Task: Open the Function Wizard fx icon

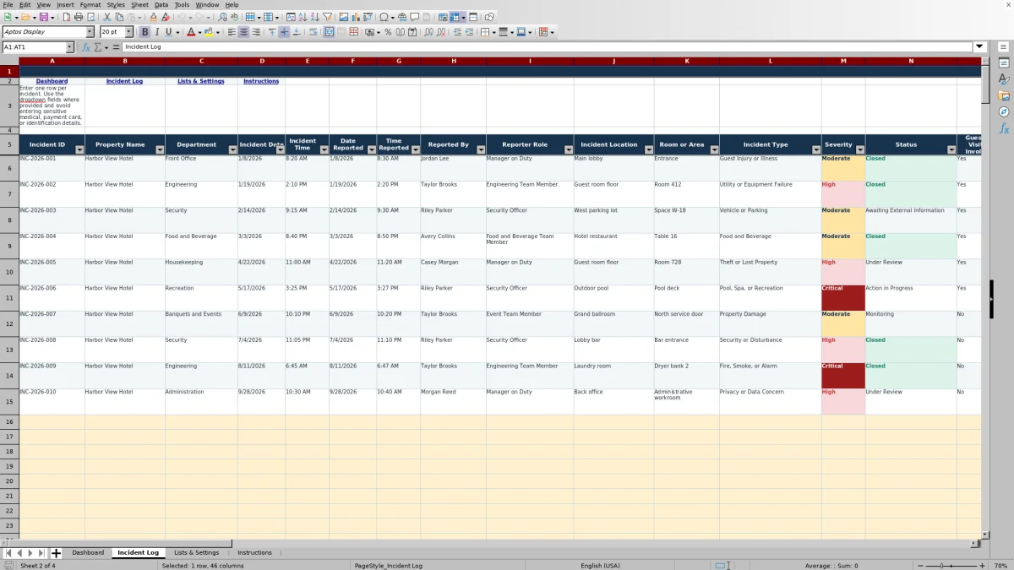Action: 86,47
